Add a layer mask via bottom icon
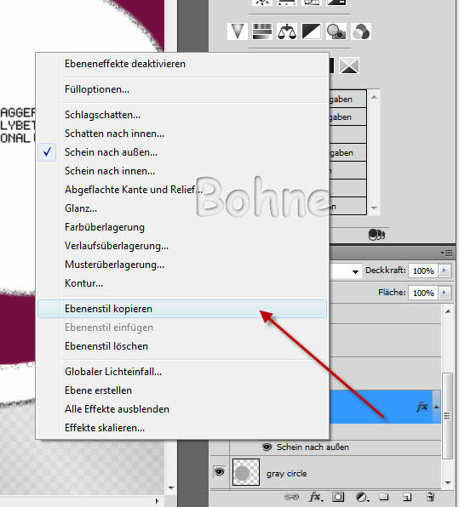 [338, 496]
